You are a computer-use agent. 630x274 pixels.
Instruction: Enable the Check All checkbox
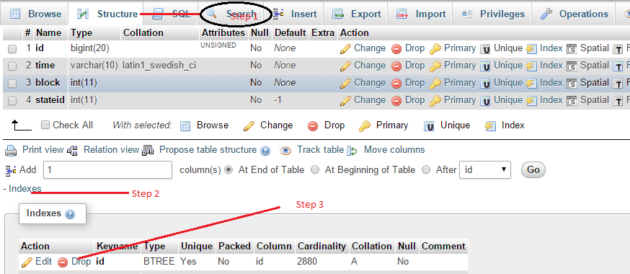(x=46, y=125)
